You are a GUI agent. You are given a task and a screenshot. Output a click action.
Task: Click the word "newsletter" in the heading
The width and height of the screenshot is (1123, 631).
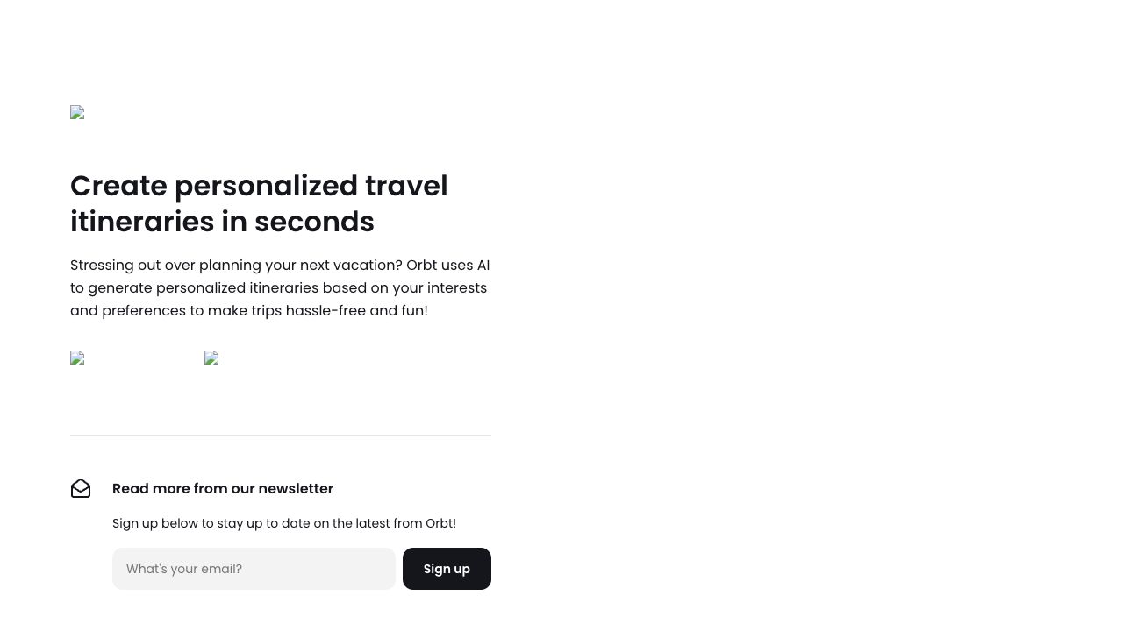pyautogui.click(x=296, y=488)
